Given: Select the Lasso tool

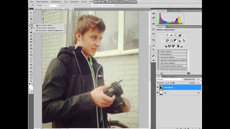Looking at the screenshot, I should coord(31,19).
